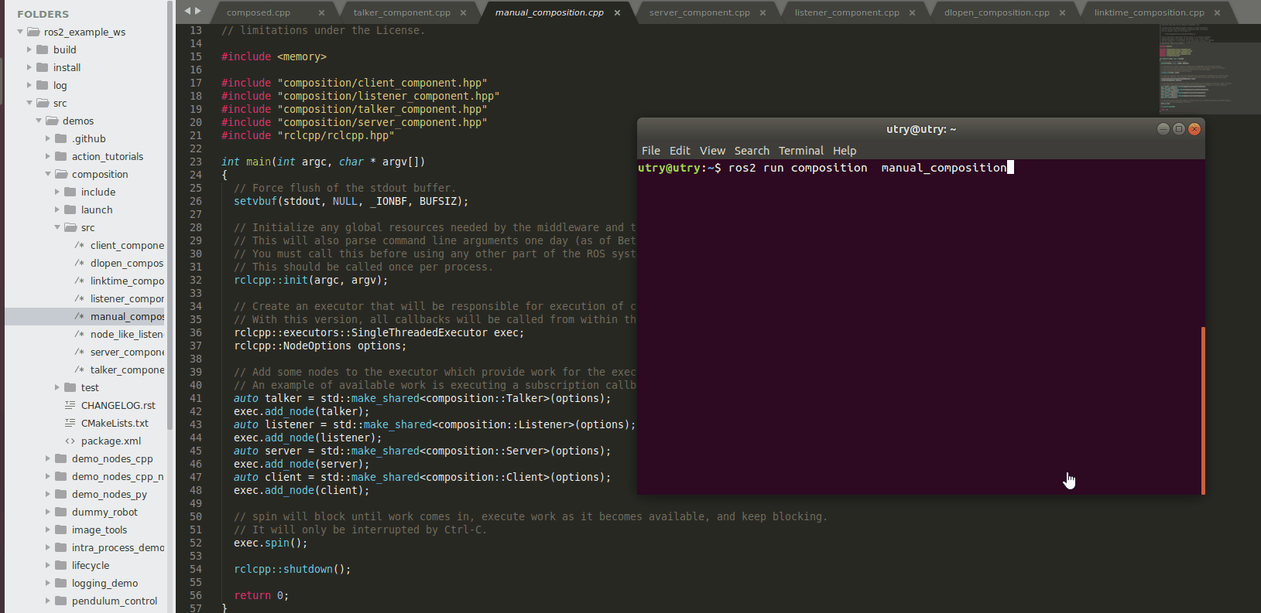Close the server_component.cpp tab

[x=762, y=12]
